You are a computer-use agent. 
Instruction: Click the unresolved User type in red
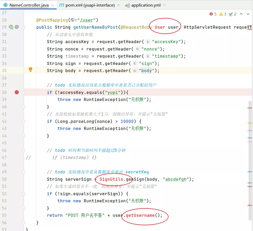point(160,27)
